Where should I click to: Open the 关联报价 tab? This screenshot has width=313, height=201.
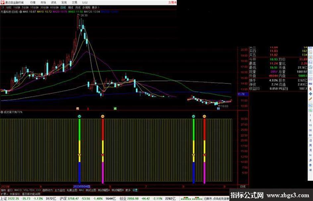tap(15, 194)
